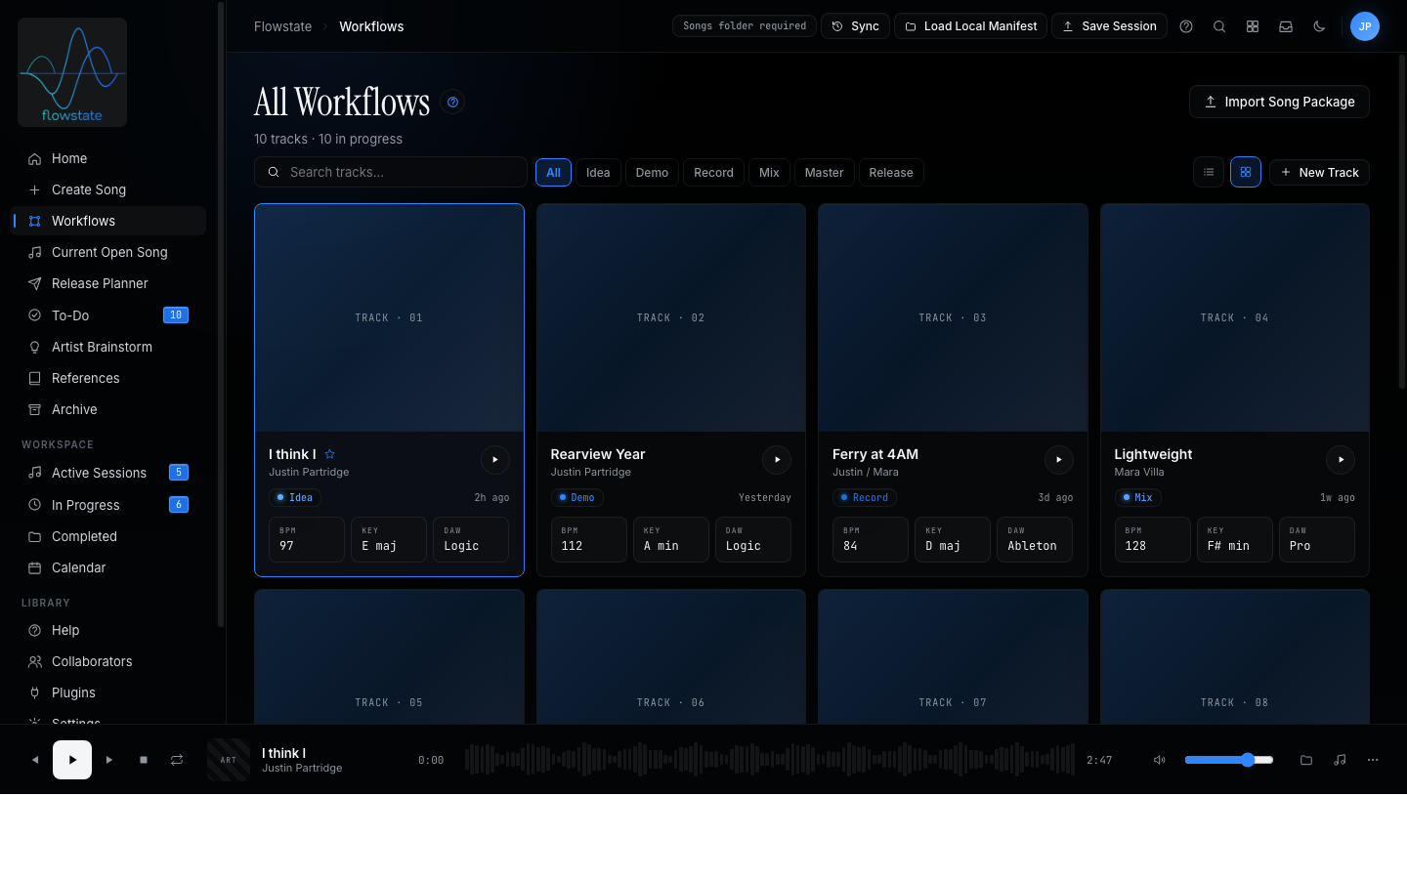The image size is (1407, 879).
Task: Click the Flowstate breadcrumb link
Action: (282, 26)
